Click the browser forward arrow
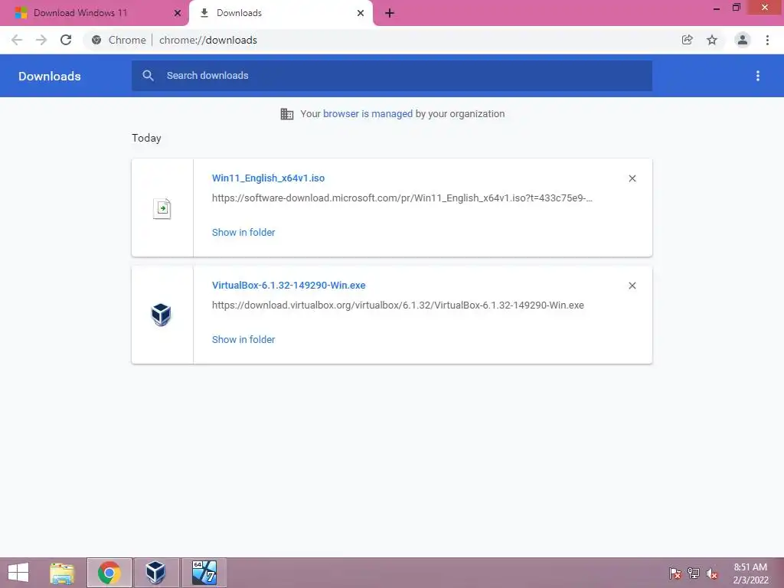The width and height of the screenshot is (784, 588). [x=41, y=40]
